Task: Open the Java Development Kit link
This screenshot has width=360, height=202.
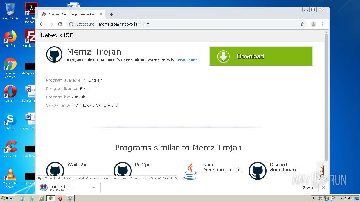Action: click(x=222, y=167)
